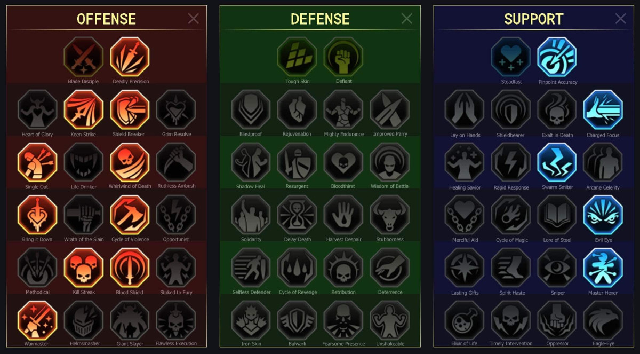Click the Bulwark shield mastery

click(x=297, y=320)
